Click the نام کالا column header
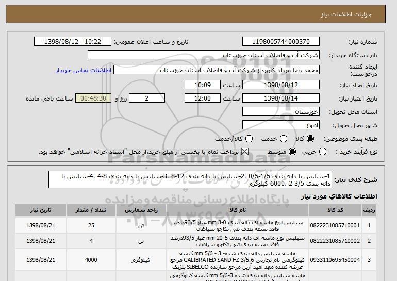397x281 pixels. 238,210
